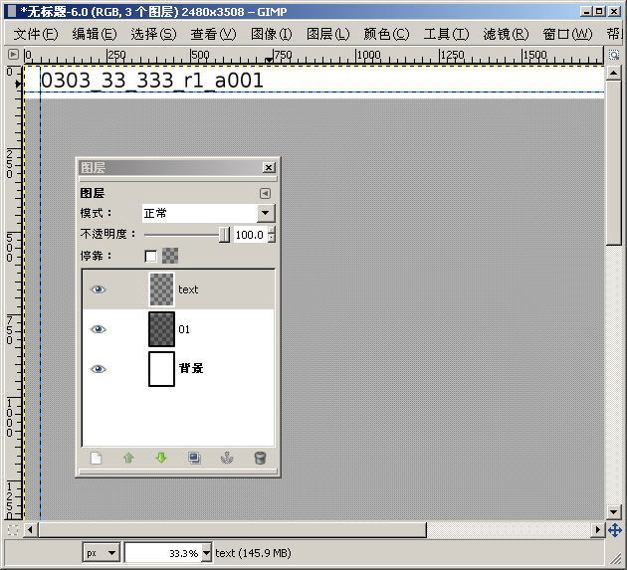The image size is (627, 570).
Task: Open the 编辑(E) menu
Action: [x=95, y=34]
